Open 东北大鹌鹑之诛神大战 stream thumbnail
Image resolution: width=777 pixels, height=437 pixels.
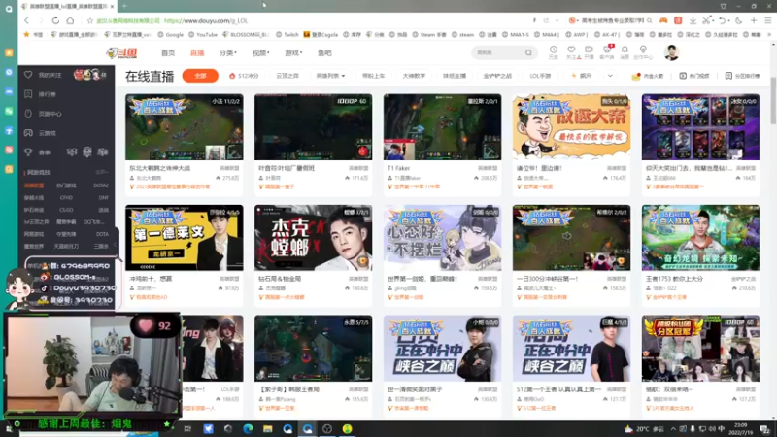tap(184, 127)
